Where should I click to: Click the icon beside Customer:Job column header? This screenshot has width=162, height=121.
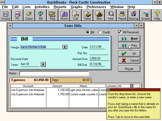tap(132, 86)
